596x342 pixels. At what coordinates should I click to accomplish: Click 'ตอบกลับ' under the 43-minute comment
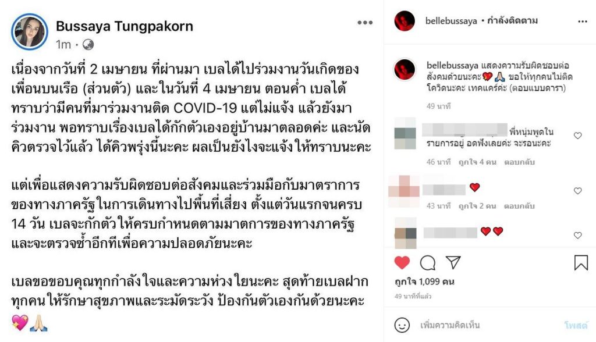519,206
